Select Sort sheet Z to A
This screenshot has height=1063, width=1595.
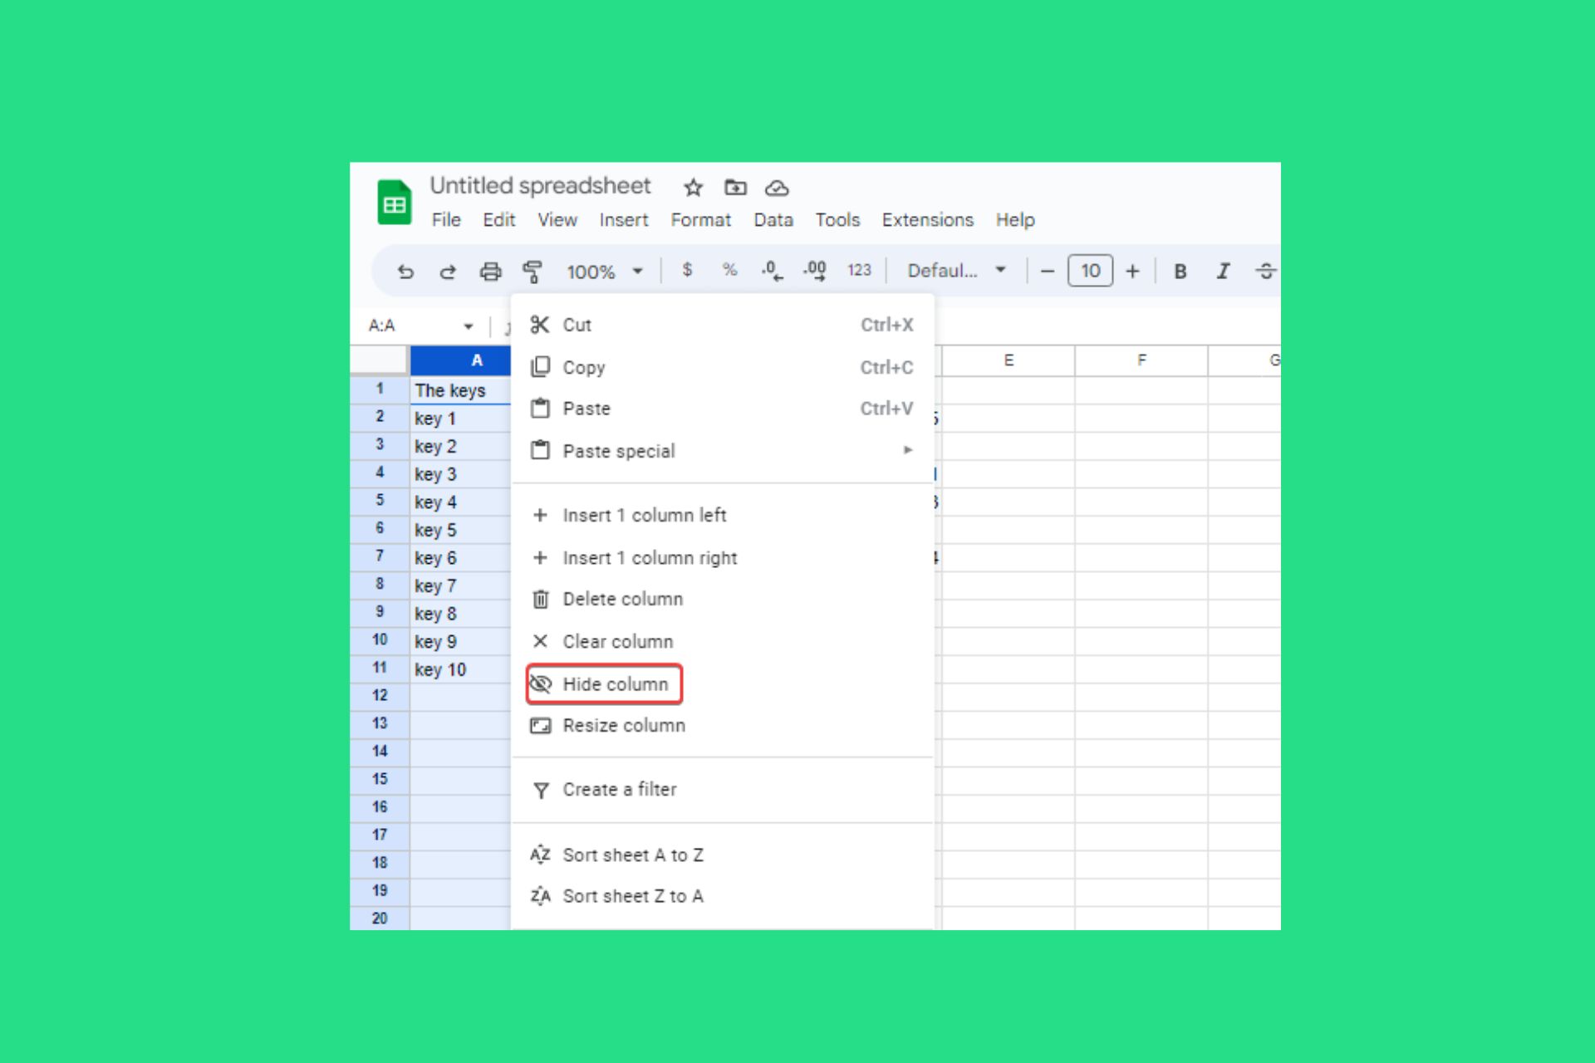(x=723, y=896)
